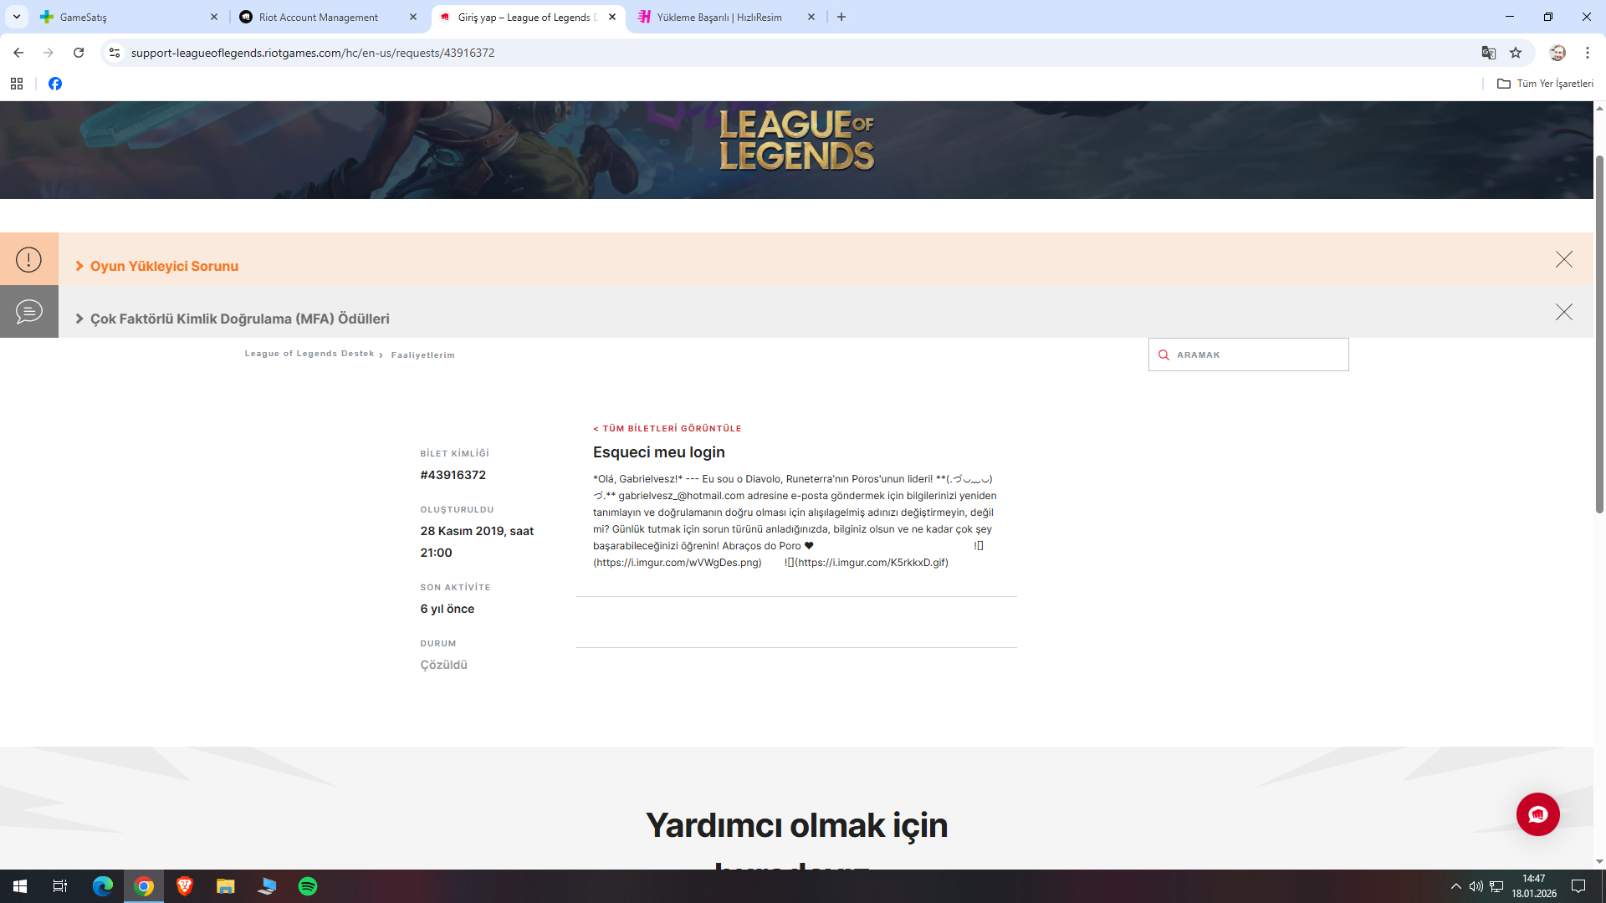The width and height of the screenshot is (1606, 903).
Task: Click the League of Legends logo
Action: pyautogui.click(x=796, y=140)
